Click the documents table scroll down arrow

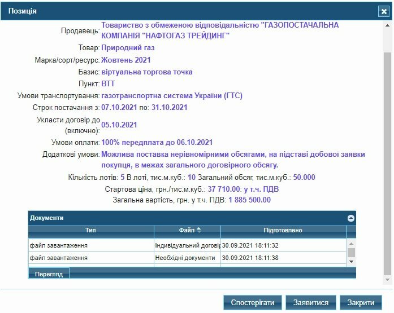coord(351,261)
